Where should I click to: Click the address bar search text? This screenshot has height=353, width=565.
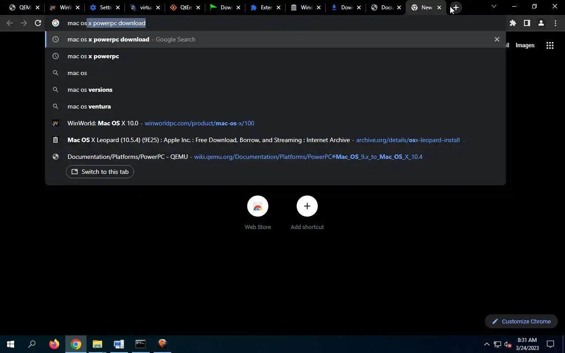[106, 23]
